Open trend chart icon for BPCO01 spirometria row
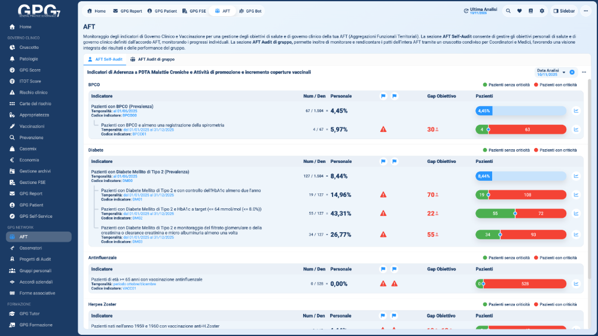The image size is (598, 336). (576, 129)
